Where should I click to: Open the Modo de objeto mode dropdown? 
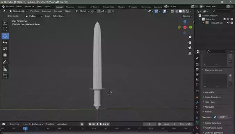click(18, 11)
